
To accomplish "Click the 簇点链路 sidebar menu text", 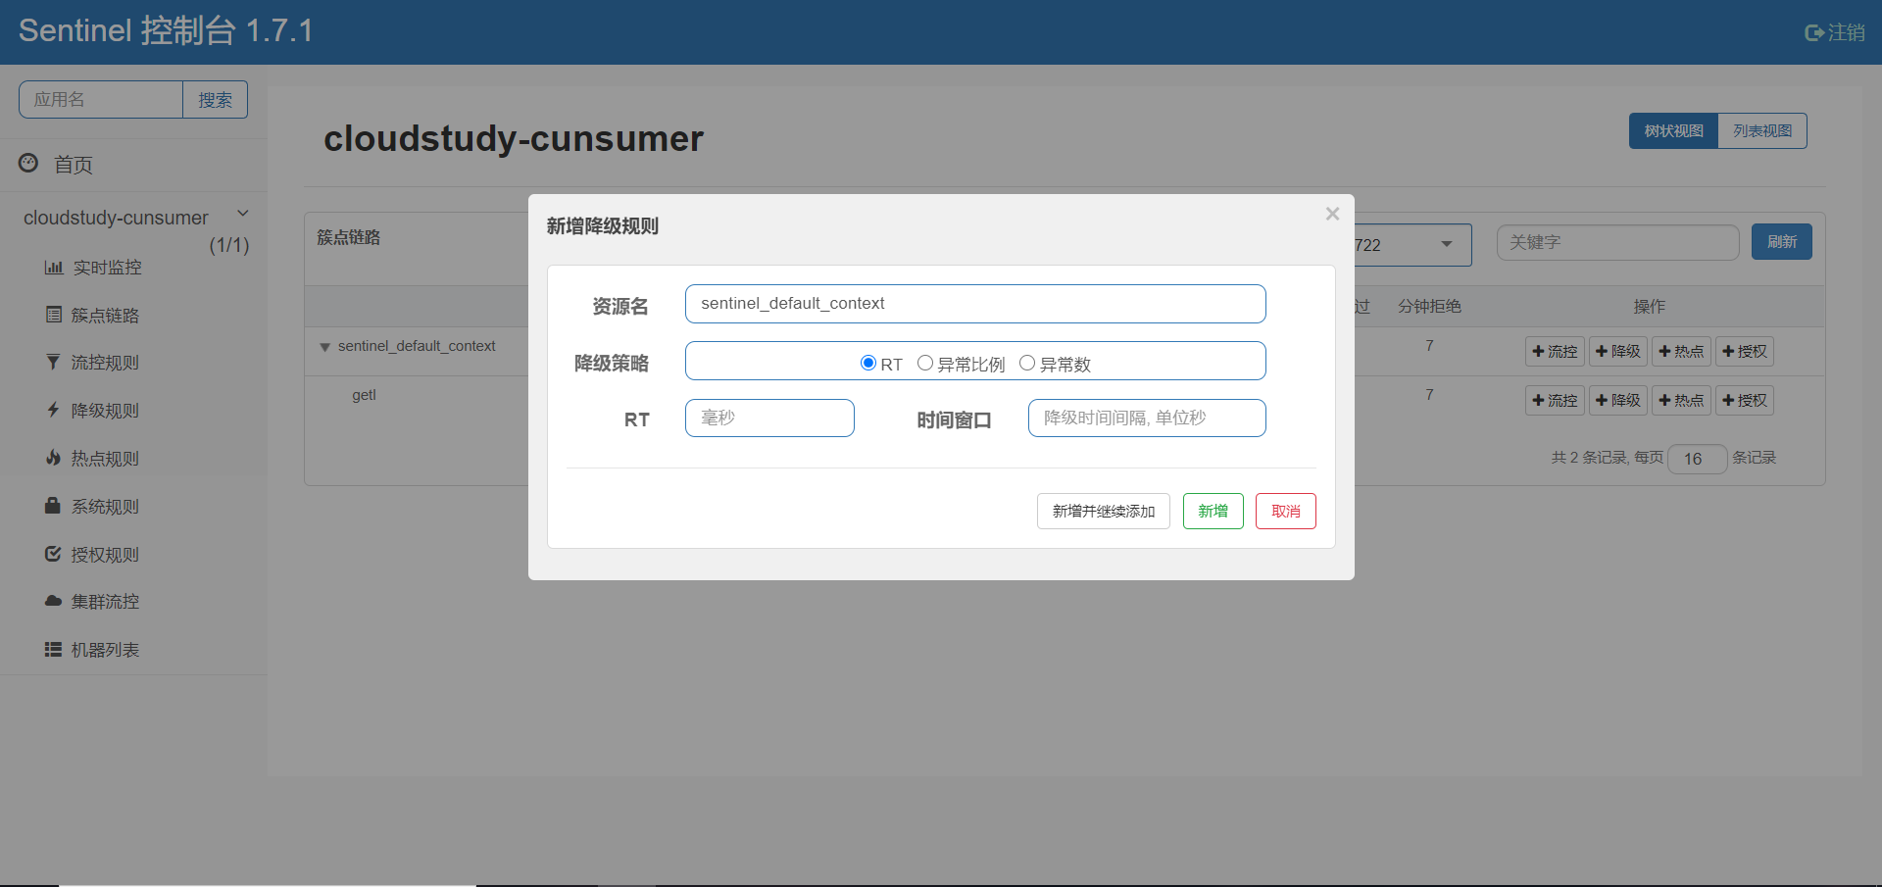I will pyautogui.click(x=105, y=316).
